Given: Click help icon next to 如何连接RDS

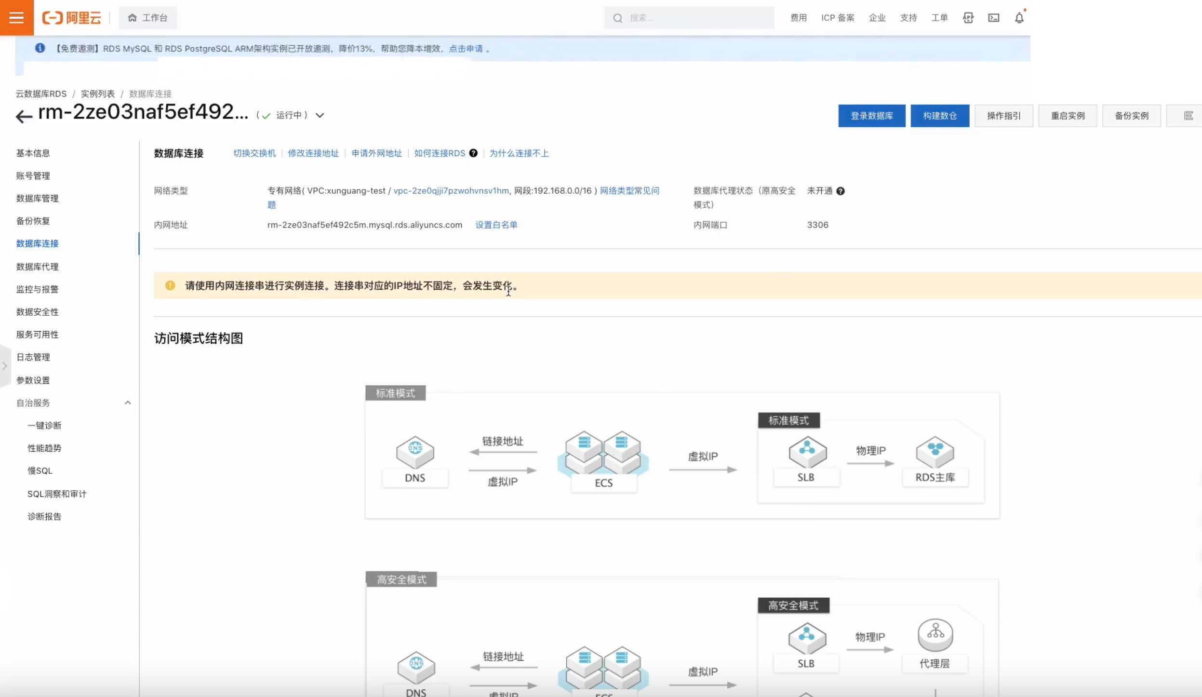Looking at the screenshot, I should pyautogui.click(x=473, y=153).
